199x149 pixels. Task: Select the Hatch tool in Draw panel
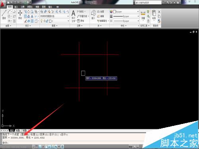coord(14,21)
